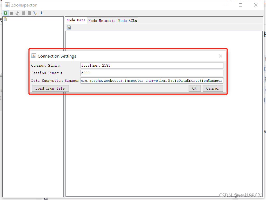Click the Change Node Viewers icon
Screen dimensions: 266x200
35,13
